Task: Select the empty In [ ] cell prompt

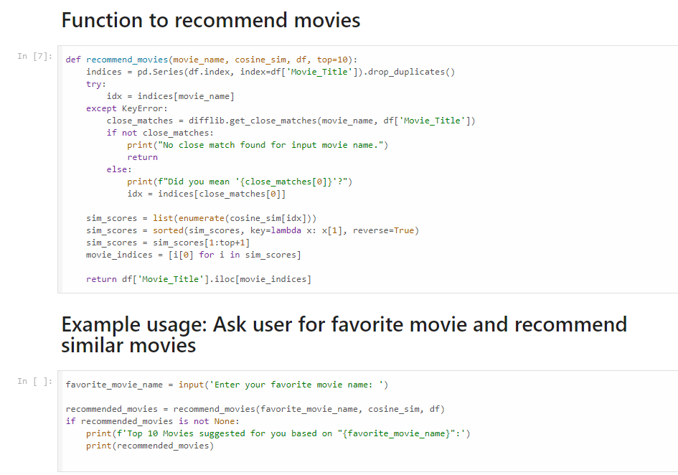Action: coord(34,382)
